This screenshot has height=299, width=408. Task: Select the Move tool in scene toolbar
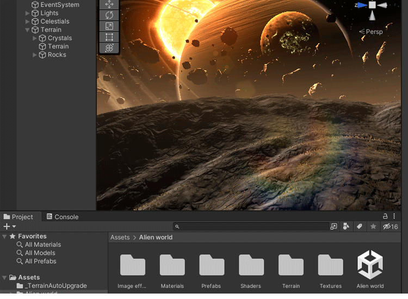109,4
